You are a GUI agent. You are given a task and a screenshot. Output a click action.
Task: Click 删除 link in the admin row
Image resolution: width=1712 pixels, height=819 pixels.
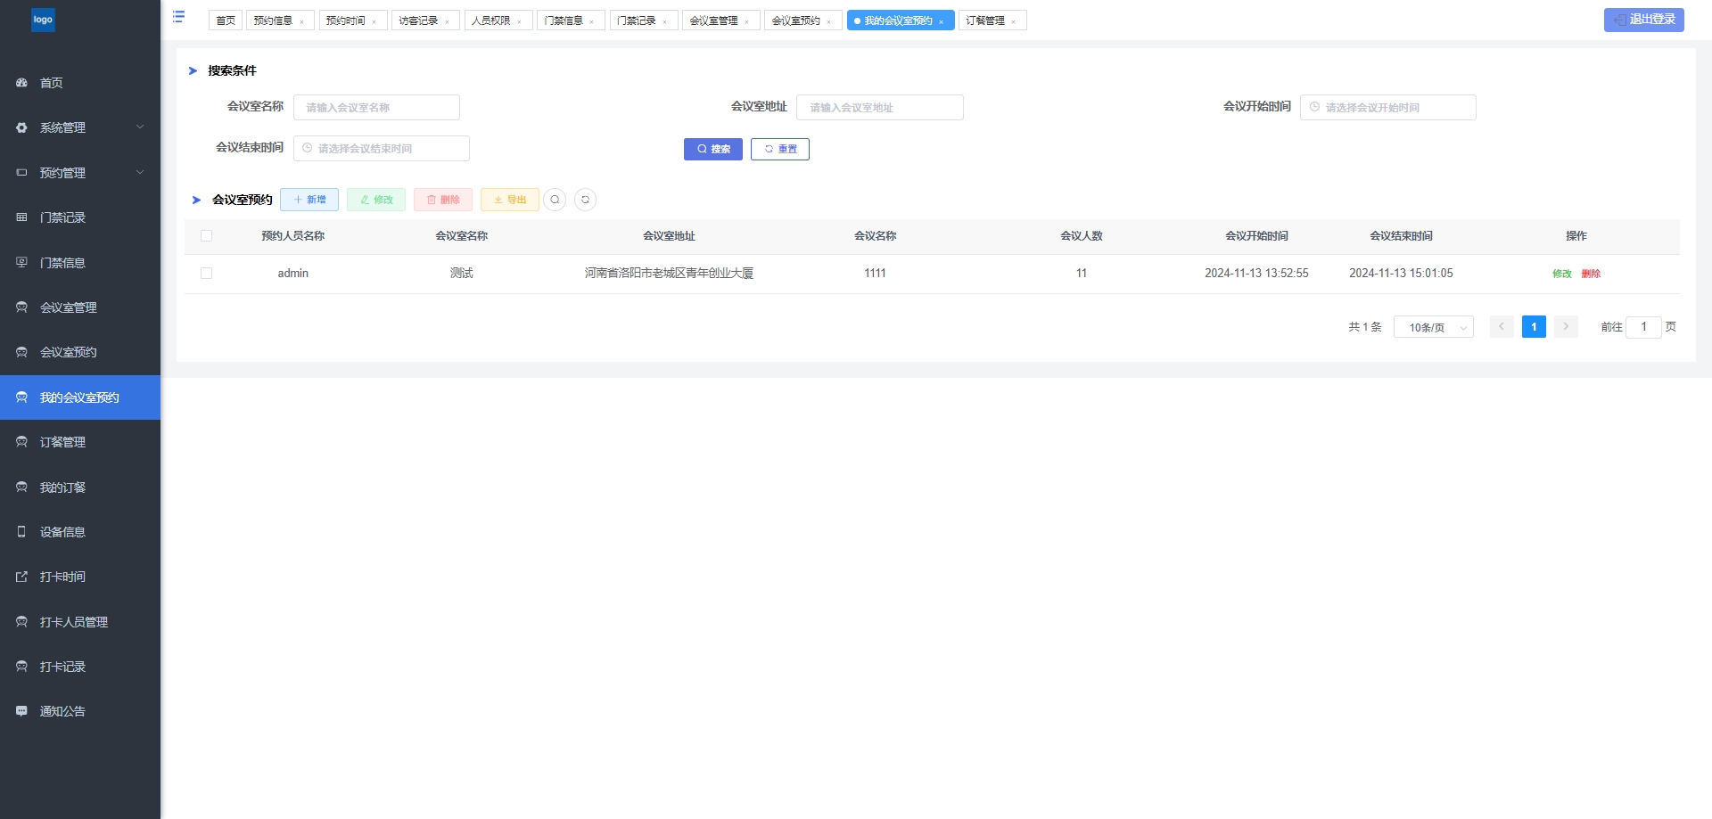pyautogui.click(x=1591, y=274)
